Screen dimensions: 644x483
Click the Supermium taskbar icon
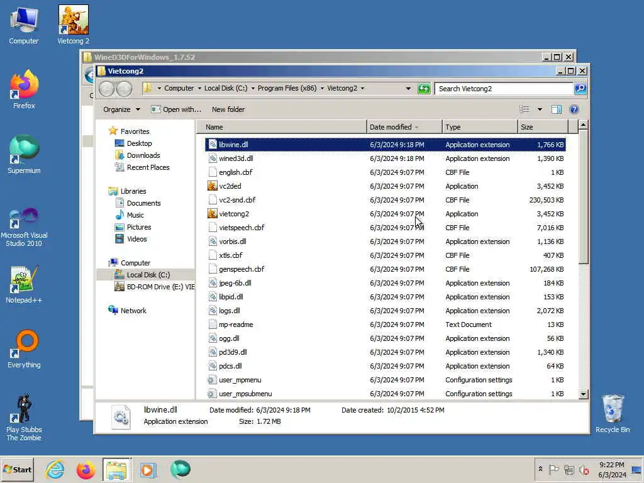(x=180, y=469)
